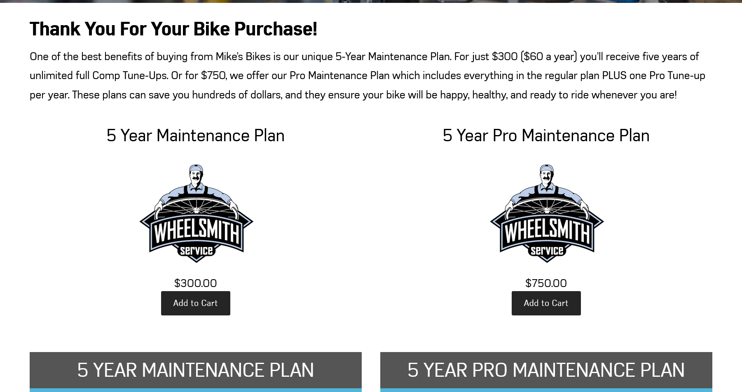Image resolution: width=742 pixels, height=392 pixels.
Task: Click the mechanic's face in the right Wheelsmith logo
Action: (x=547, y=176)
